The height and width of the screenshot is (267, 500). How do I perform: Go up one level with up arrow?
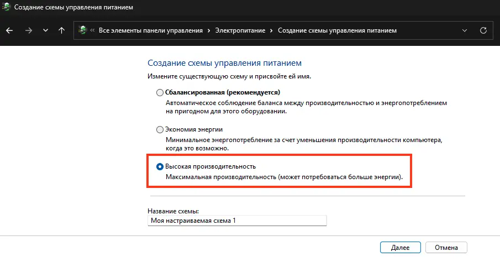pos(61,30)
